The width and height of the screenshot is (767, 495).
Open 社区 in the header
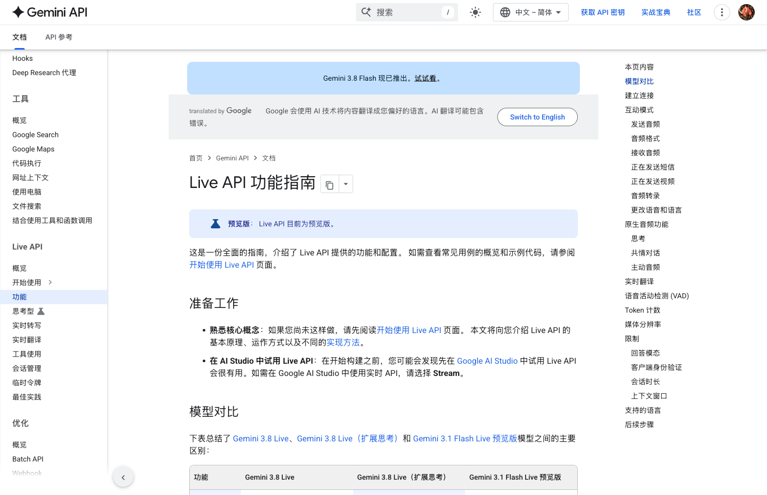(694, 12)
